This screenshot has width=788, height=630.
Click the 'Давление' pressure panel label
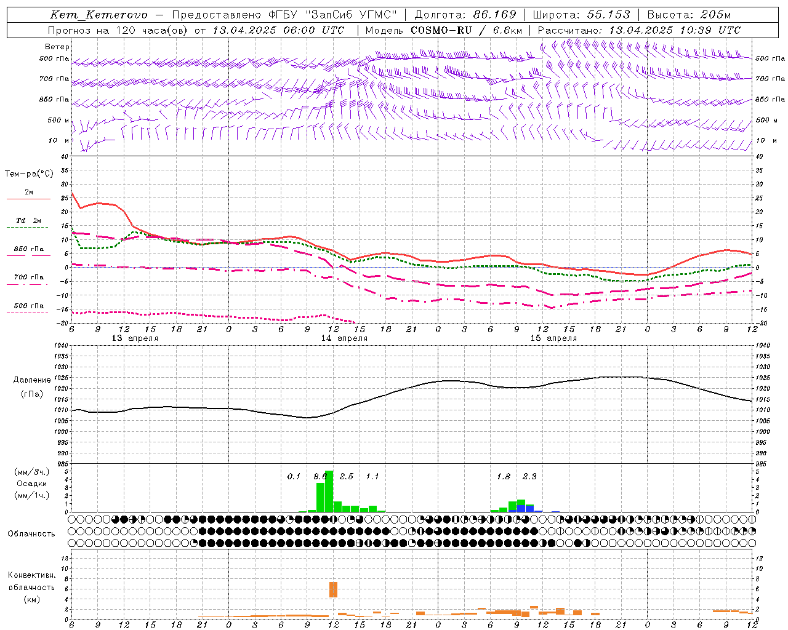(x=31, y=380)
